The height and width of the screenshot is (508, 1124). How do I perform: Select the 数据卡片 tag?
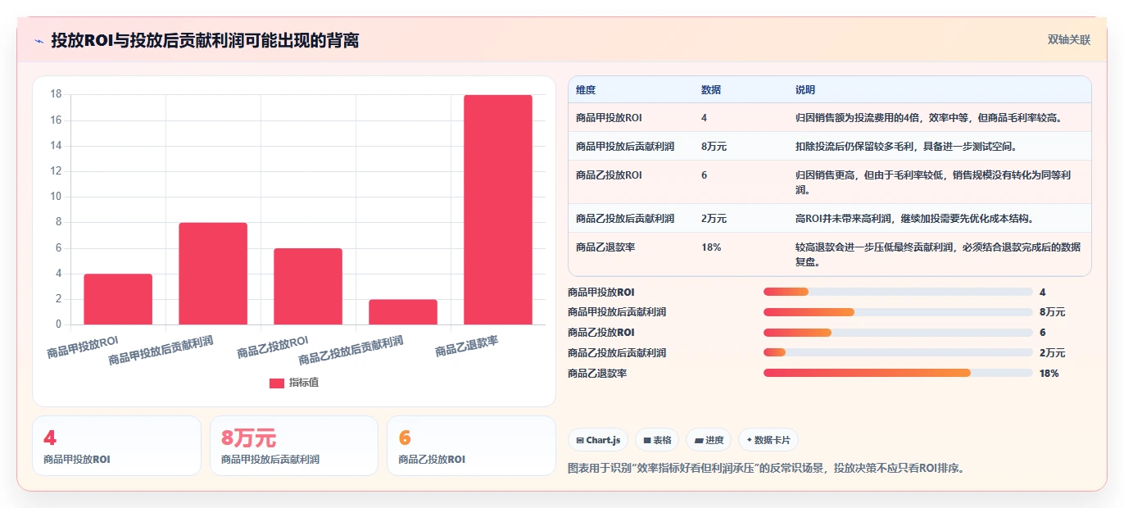[768, 440]
